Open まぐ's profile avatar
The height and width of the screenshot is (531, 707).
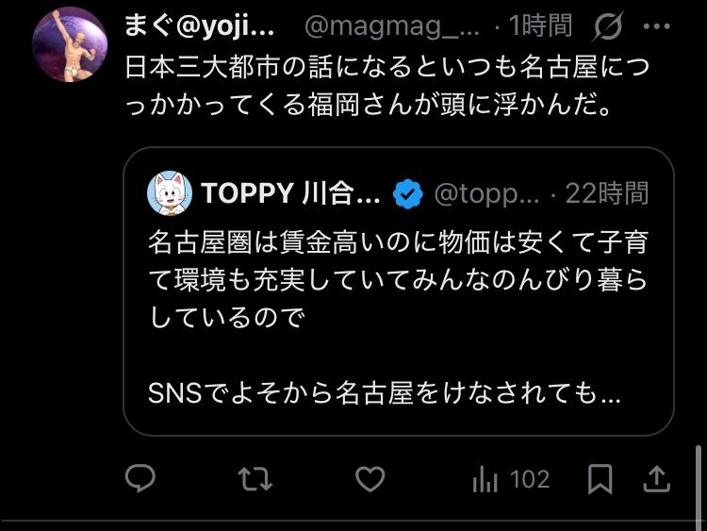pos(70,44)
